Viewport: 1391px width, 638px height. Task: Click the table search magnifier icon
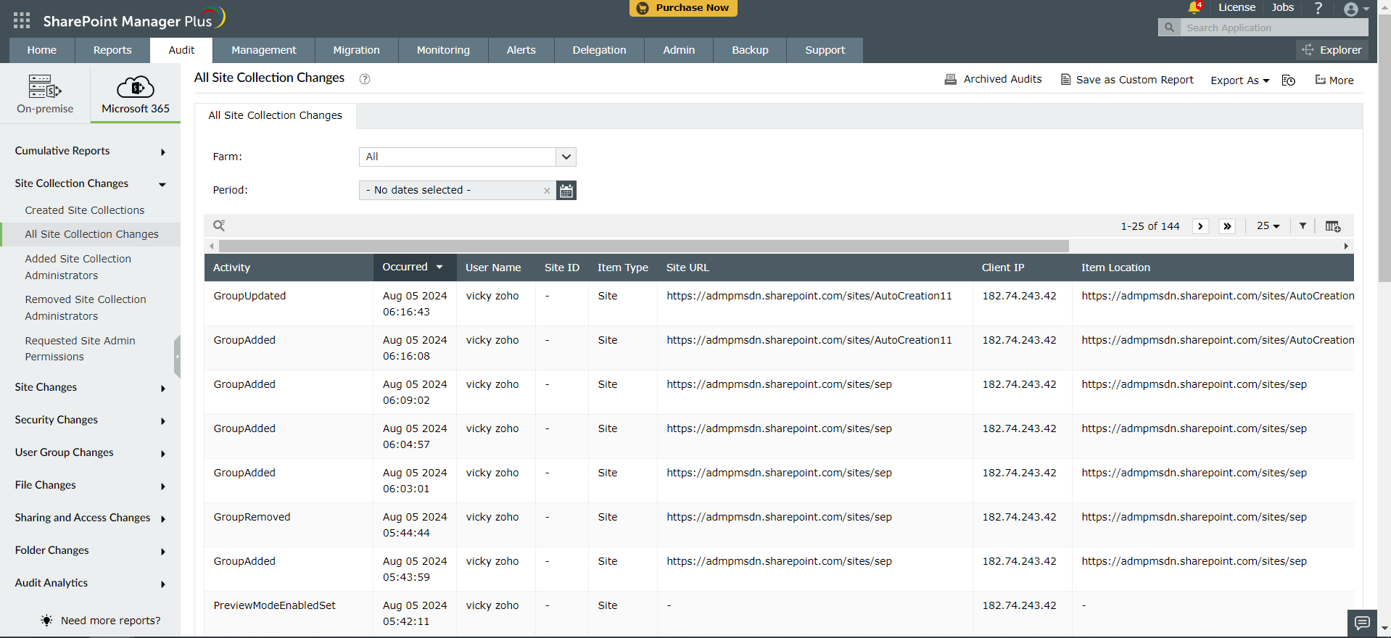pyautogui.click(x=219, y=225)
